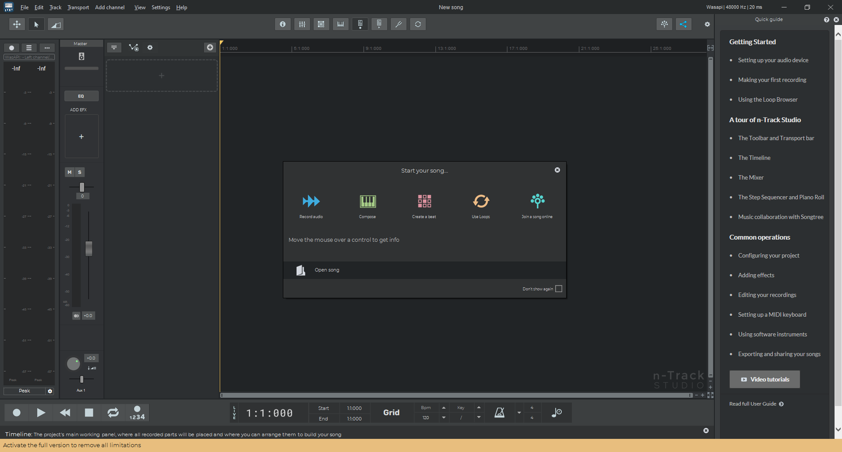Click the Master volume fader
Viewport: 842px width, 452px height.
click(89, 249)
